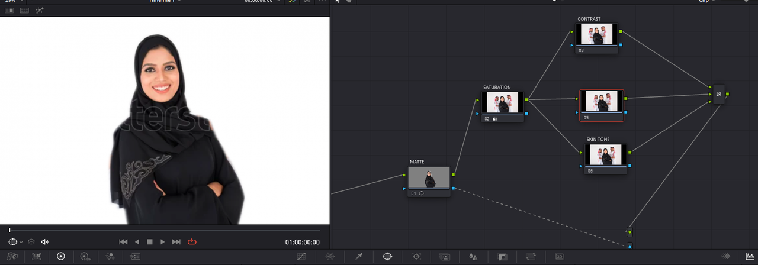Image resolution: width=758 pixels, height=265 pixels.
Task: Click the CONTRAST node label
Action: click(589, 19)
